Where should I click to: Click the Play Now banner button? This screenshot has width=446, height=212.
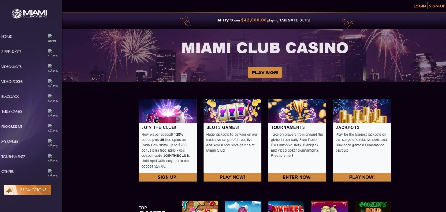coord(265,73)
